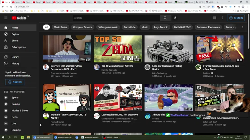
Task: Go to Explore in the sidebar
Action: pyautogui.click(x=15, y=34)
